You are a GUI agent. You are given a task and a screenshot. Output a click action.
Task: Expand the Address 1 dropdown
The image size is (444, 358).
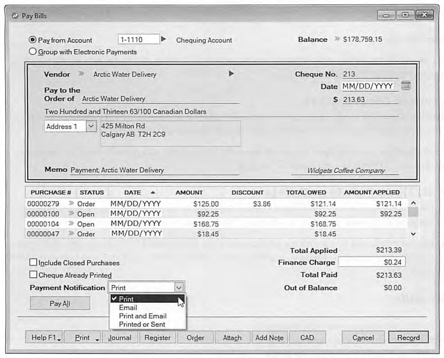(91, 126)
